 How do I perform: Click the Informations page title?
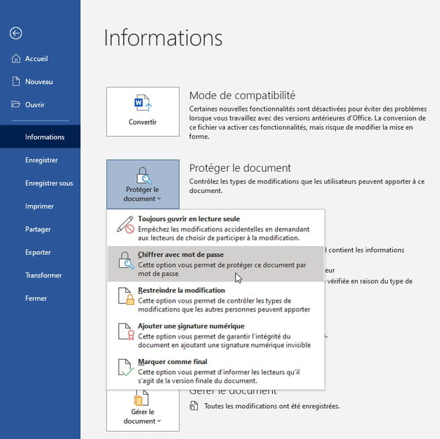click(x=163, y=37)
